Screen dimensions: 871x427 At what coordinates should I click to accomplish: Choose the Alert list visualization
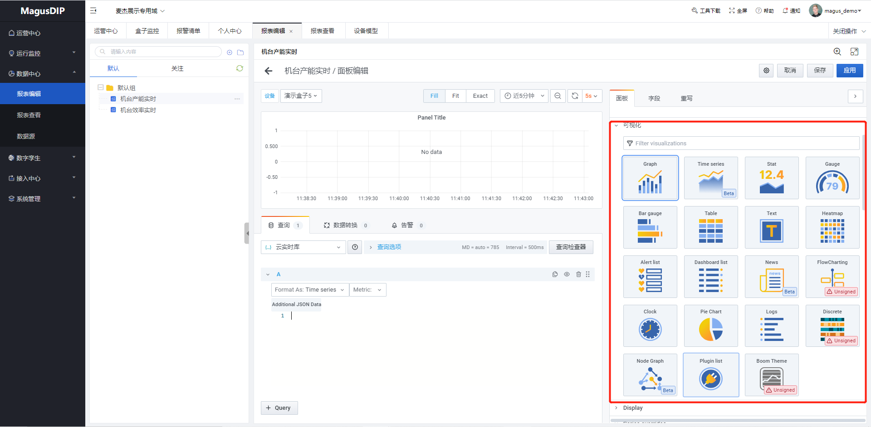[x=650, y=277]
